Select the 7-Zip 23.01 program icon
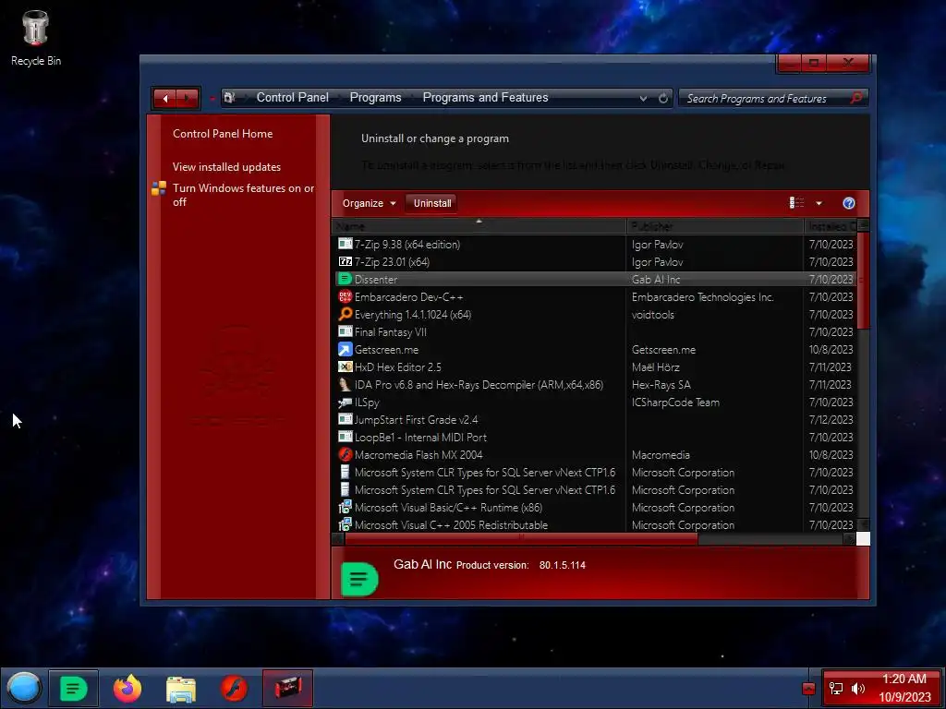The width and height of the screenshot is (946, 709). pyautogui.click(x=346, y=261)
